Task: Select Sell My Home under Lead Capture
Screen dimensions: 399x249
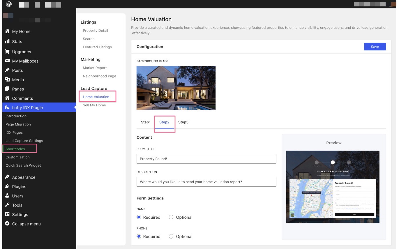Action: [x=94, y=105]
